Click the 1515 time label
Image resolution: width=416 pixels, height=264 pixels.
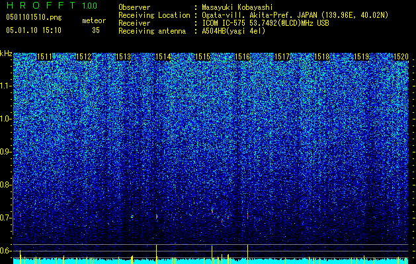click(202, 57)
